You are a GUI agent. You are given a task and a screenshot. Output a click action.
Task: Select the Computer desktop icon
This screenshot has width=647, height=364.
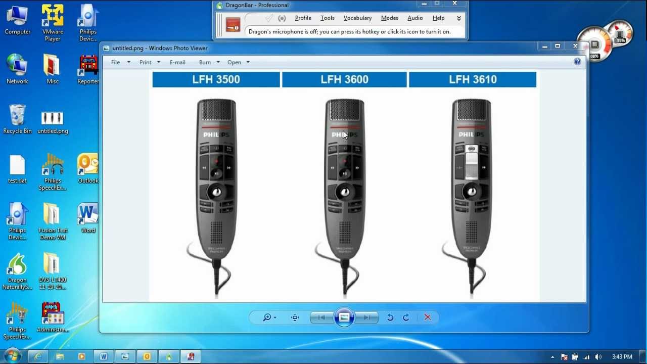(17, 20)
